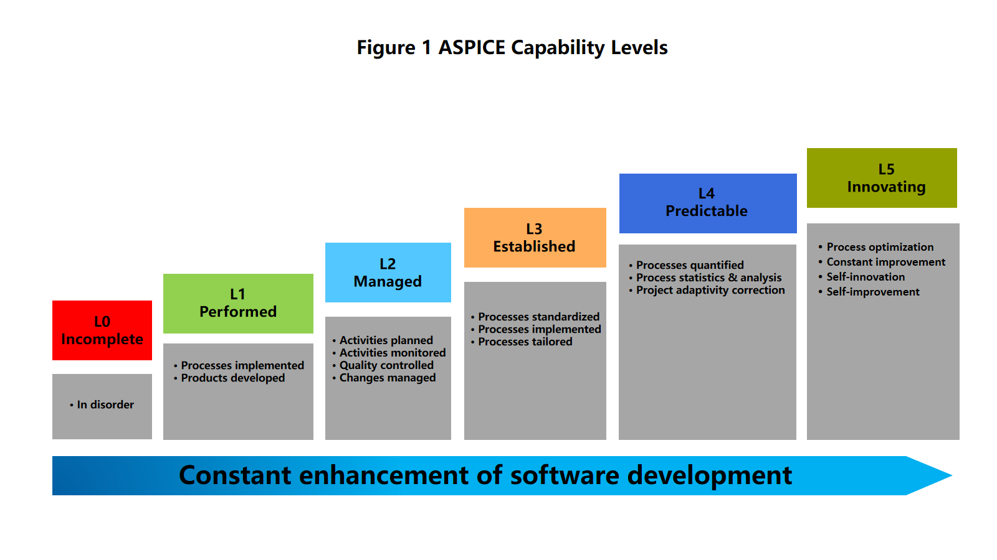
Task: Click the Activities planned bullet
Action: point(386,340)
